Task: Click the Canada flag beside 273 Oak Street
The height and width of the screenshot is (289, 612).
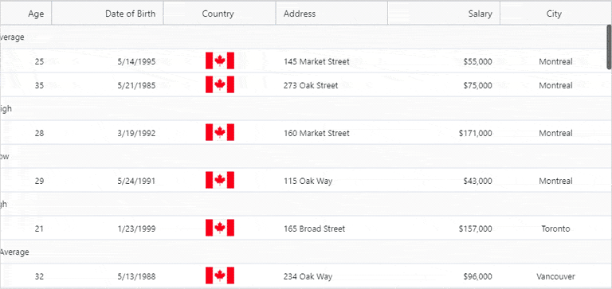Action: point(220,84)
